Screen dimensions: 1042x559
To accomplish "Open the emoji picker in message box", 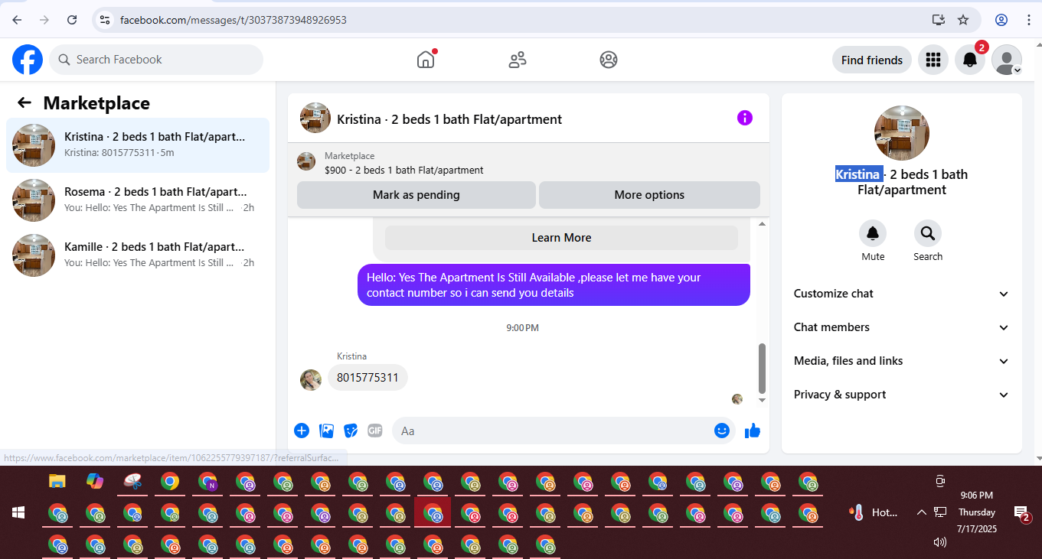I will tap(722, 431).
